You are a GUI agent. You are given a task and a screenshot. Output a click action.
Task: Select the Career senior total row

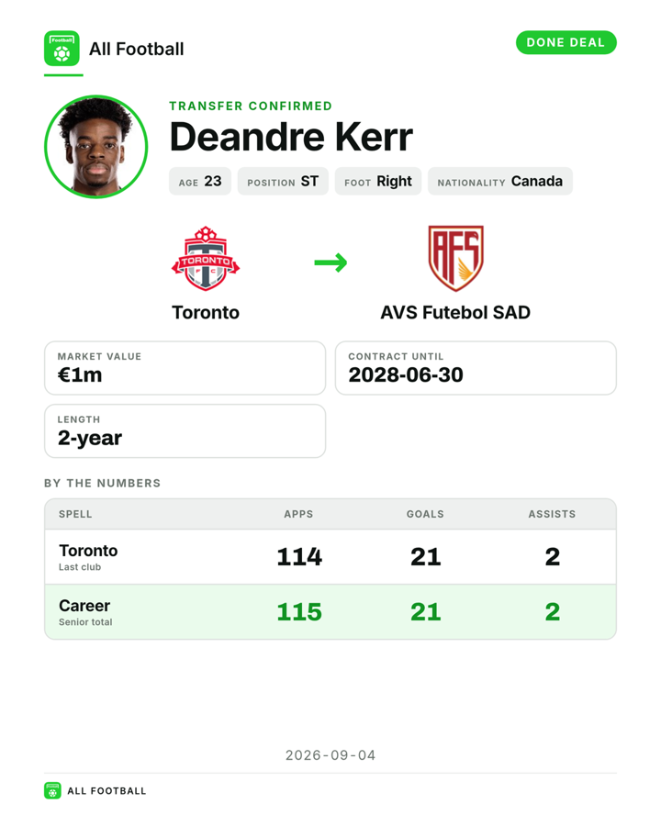[x=330, y=611]
